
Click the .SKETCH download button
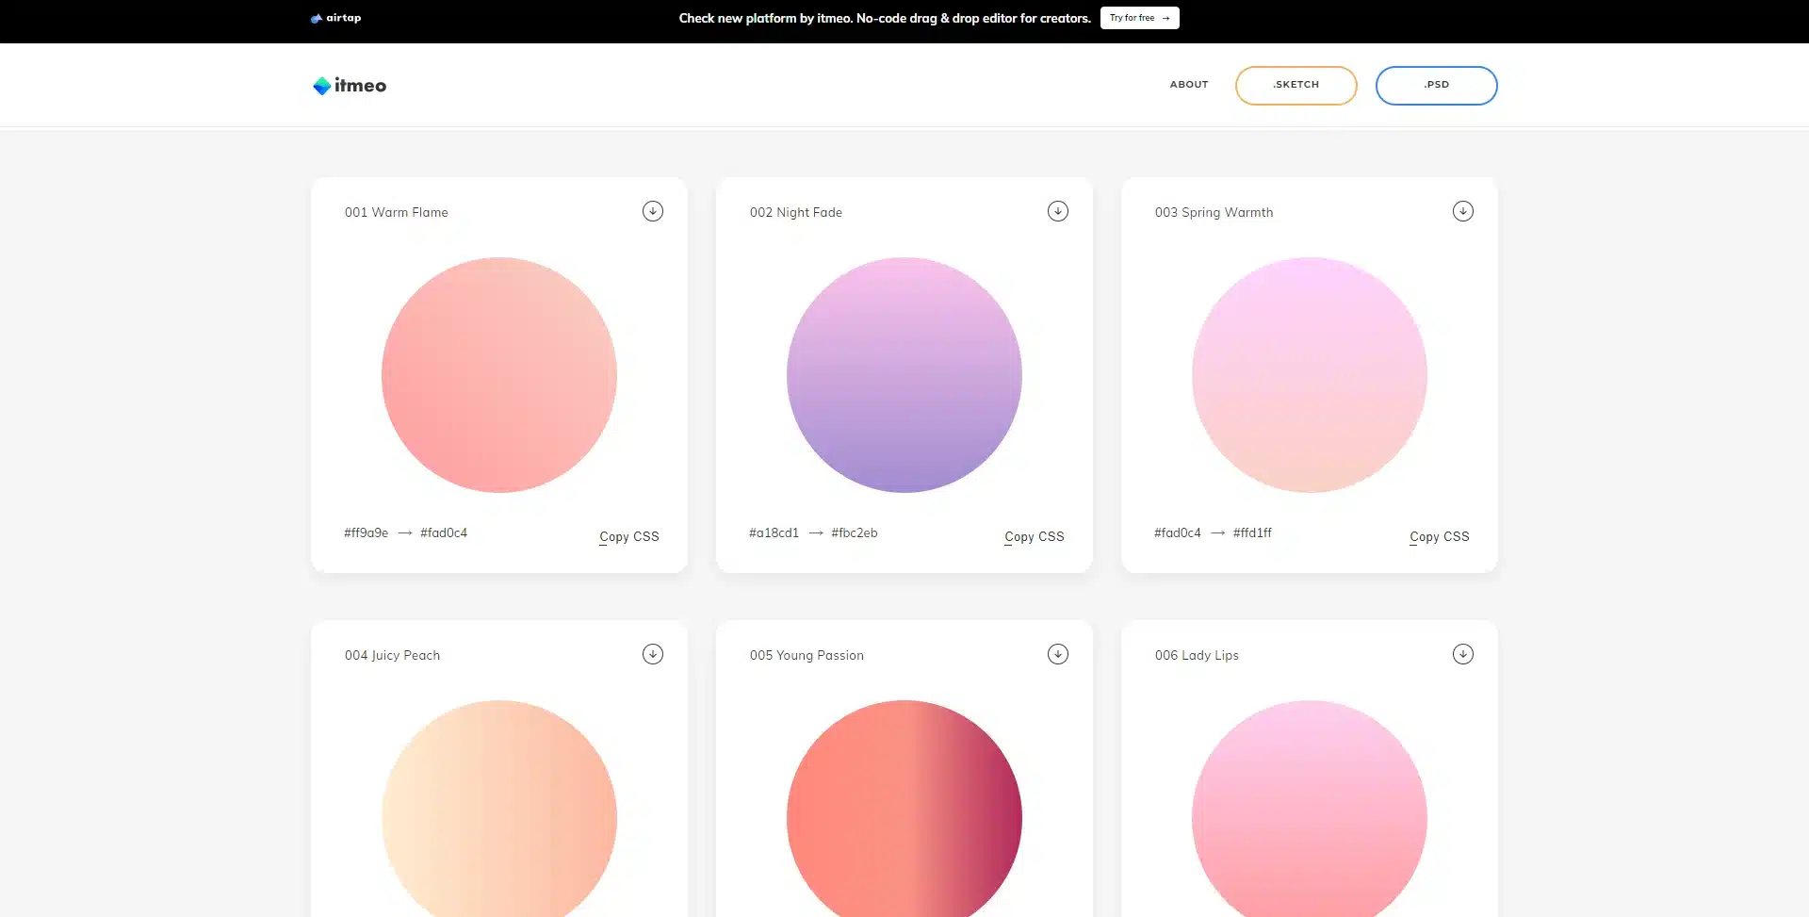click(x=1296, y=86)
